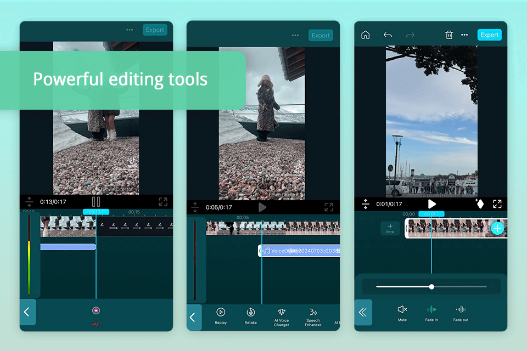Screen dimensions: 527x351
Task: Click the 00:01 playhead marker
Action: point(431,214)
